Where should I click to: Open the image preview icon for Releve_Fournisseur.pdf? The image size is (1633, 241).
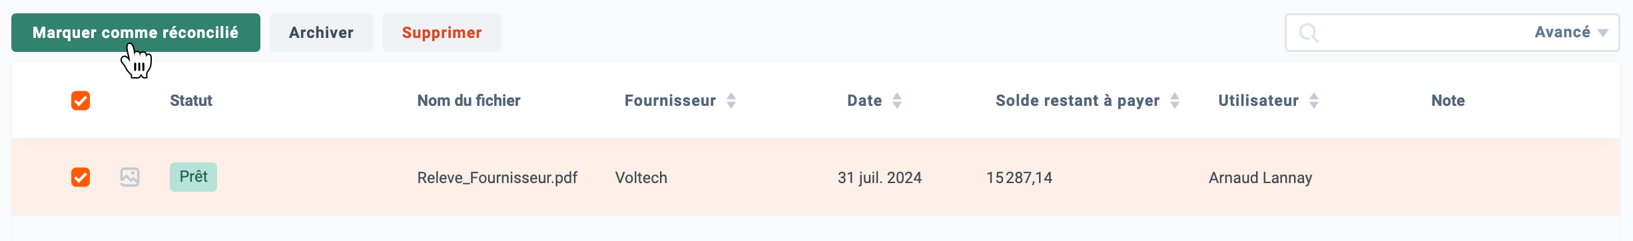click(130, 177)
